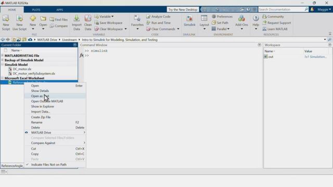The height and width of the screenshot is (187, 333).
Task: Expand the Backup of Simulink Model group
Action: (x=2, y=60)
